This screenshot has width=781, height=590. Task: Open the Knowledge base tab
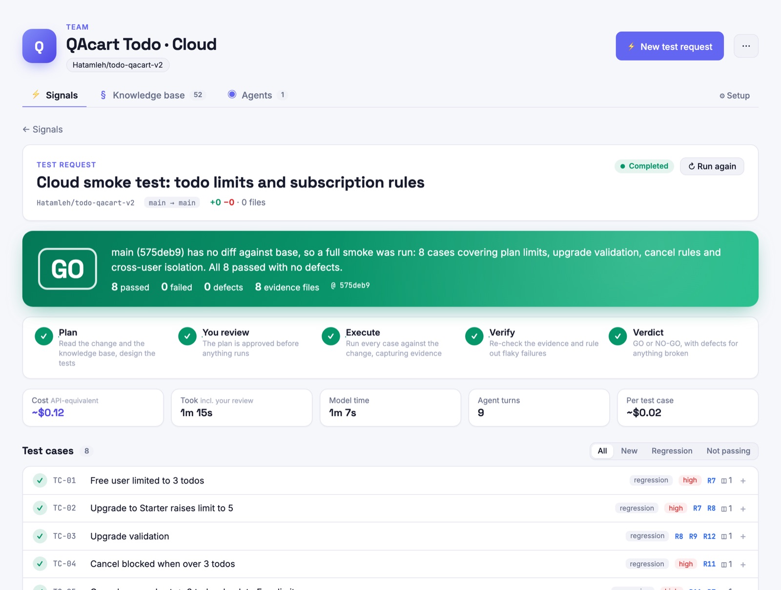pyautogui.click(x=152, y=95)
